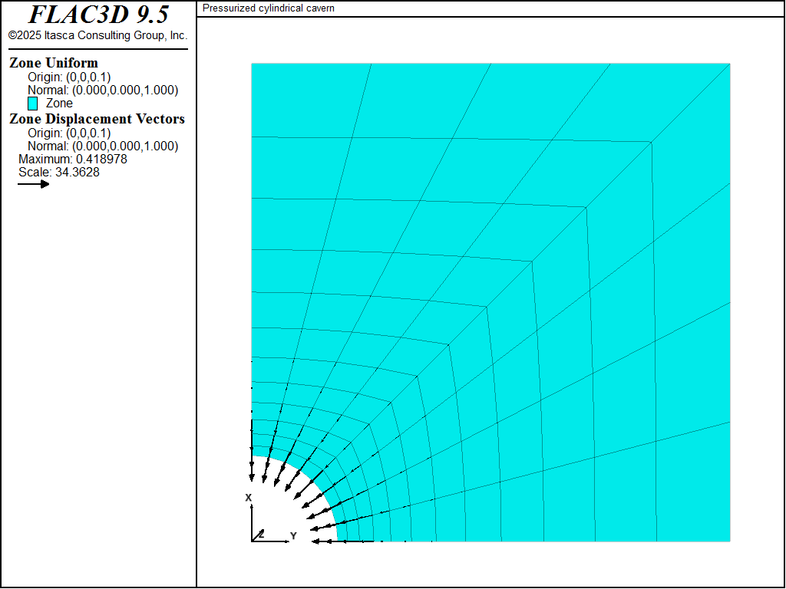
Task: Click the X axis label on the triad
Action: pyautogui.click(x=248, y=497)
